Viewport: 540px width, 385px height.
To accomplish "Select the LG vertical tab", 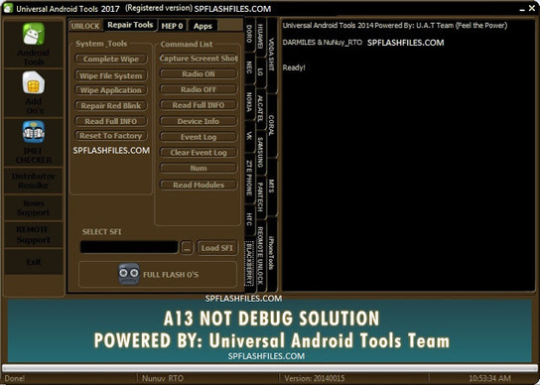I will 261,71.
